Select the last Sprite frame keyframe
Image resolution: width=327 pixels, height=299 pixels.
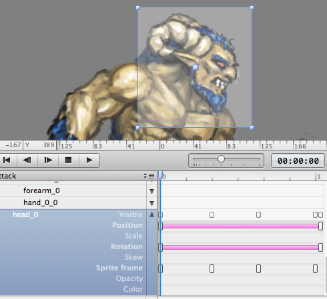(315, 268)
